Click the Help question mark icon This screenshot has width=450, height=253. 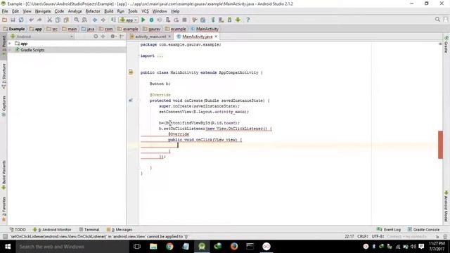point(248,20)
